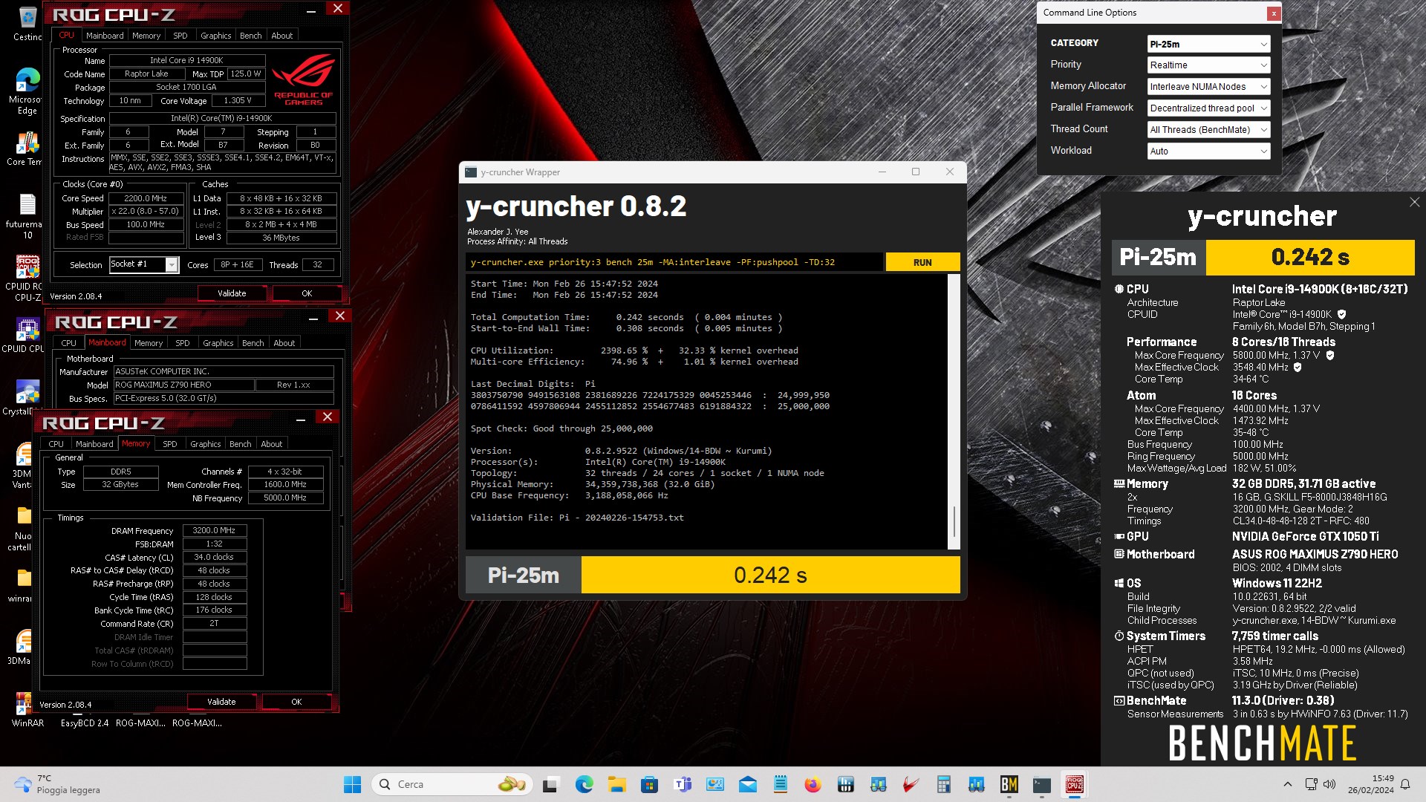Viewport: 1426px width, 802px height.
Task: Open File Explorer from the taskbar
Action: 616,784
